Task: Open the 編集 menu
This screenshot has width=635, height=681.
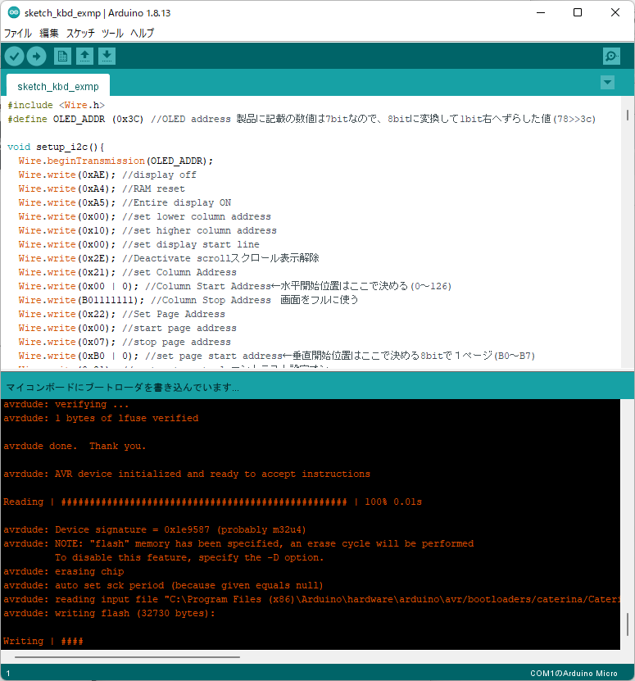Action: 49,34
